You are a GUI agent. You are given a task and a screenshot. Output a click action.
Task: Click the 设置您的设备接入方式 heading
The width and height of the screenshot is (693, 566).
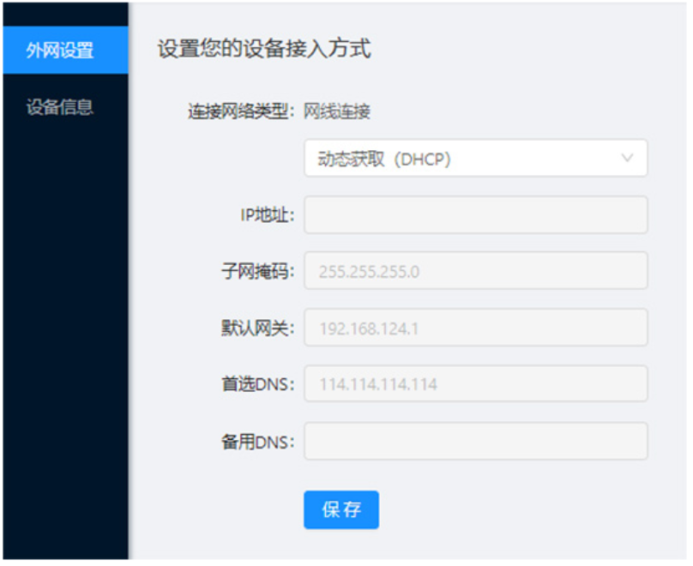[x=264, y=48]
